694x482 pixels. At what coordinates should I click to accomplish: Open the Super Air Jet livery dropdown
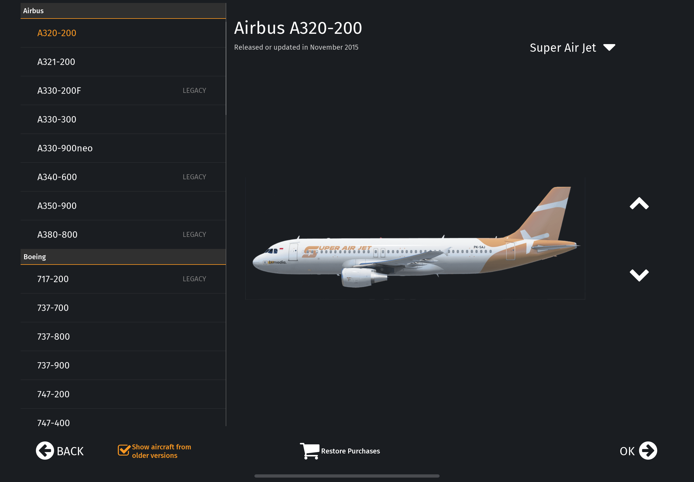click(572, 48)
